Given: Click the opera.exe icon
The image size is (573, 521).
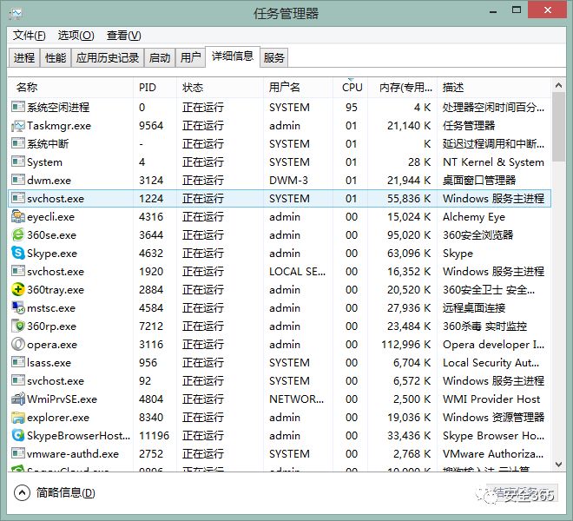Looking at the screenshot, I should pyautogui.click(x=18, y=345).
